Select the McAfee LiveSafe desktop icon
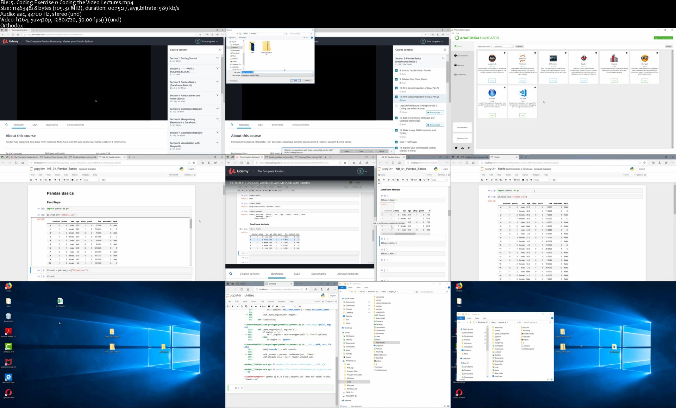676x408 pixels. [8, 363]
